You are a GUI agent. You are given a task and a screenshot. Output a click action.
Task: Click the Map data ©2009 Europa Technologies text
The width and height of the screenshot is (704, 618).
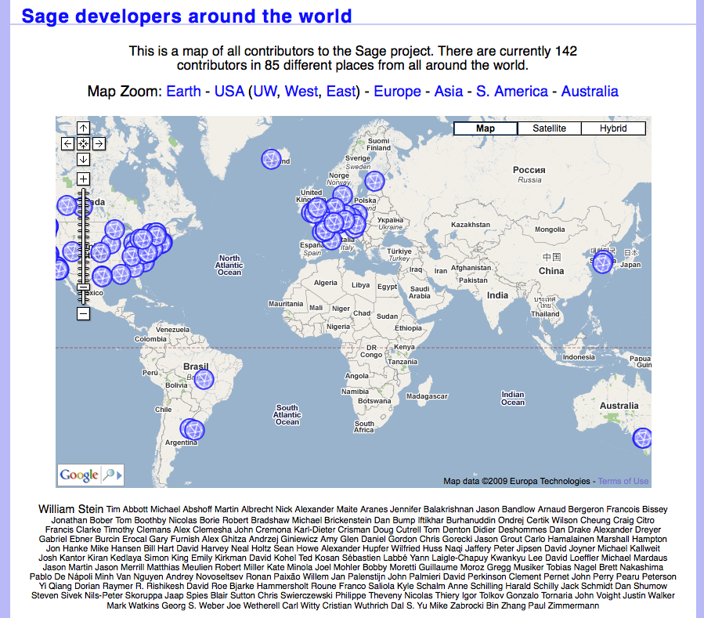[x=517, y=481]
